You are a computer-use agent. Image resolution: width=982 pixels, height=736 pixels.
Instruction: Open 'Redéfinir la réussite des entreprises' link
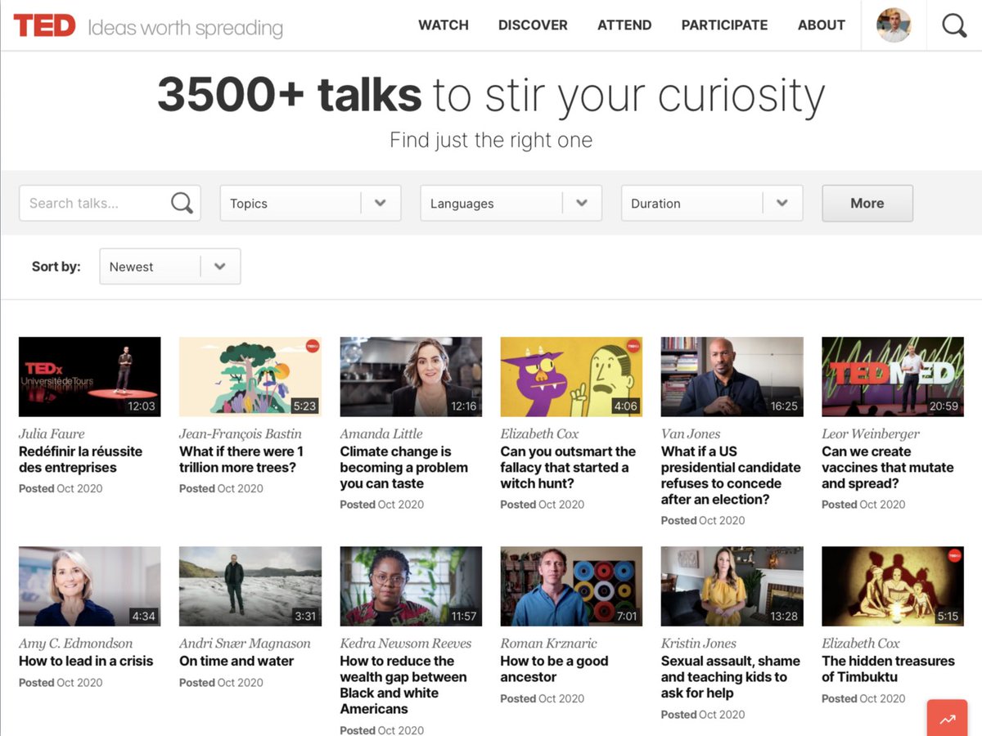(80, 460)
